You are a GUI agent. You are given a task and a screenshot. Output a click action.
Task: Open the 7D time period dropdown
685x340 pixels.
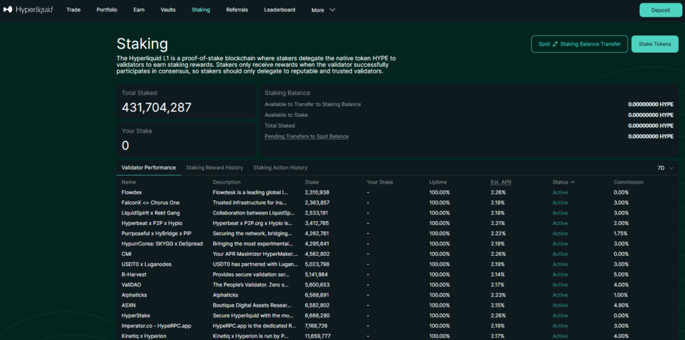(x=665, y=168)
